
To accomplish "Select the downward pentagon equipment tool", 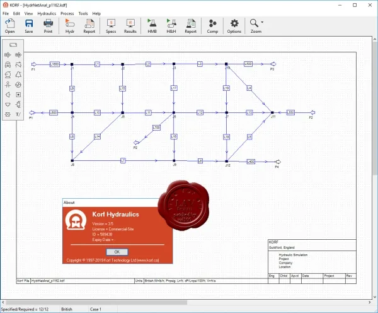I will click(8, 105).
